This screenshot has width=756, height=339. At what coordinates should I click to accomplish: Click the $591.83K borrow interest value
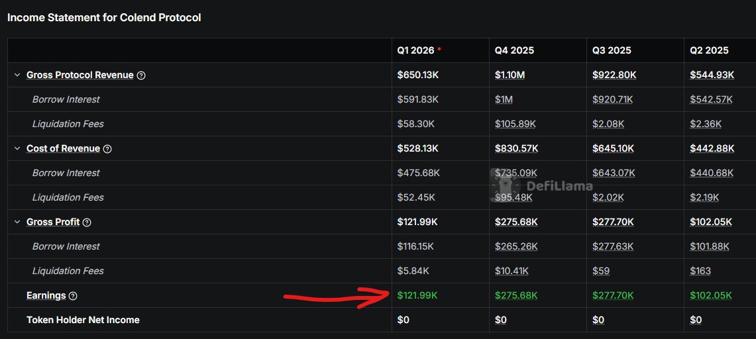click(x=418, y=100)
